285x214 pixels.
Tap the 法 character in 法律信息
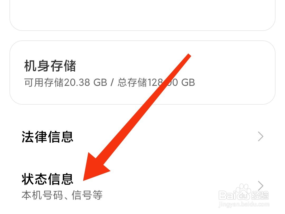pyautogui.click(x=28, y=137)
